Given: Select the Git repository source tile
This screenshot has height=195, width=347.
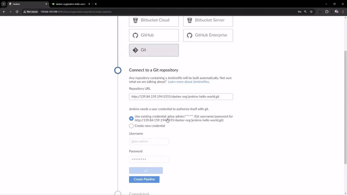Looking at the screenshot, I should point(154,50).
